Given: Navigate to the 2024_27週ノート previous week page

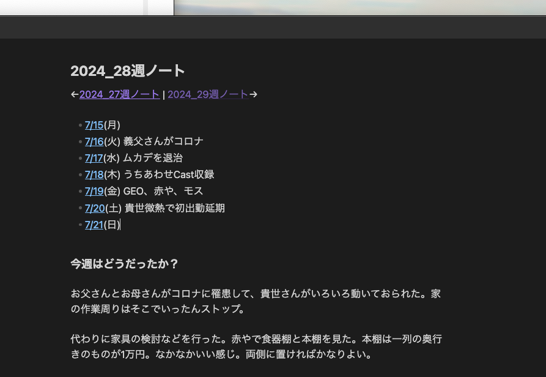Looking at the screenshot, I should point(119,95).
